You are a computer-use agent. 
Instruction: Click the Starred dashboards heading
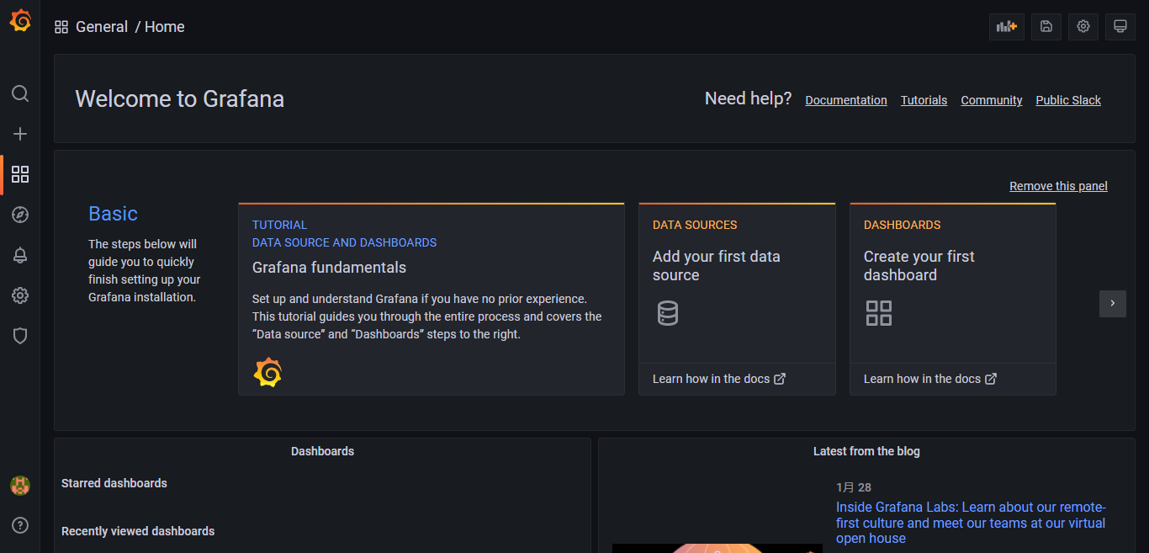tap(114, 483)
